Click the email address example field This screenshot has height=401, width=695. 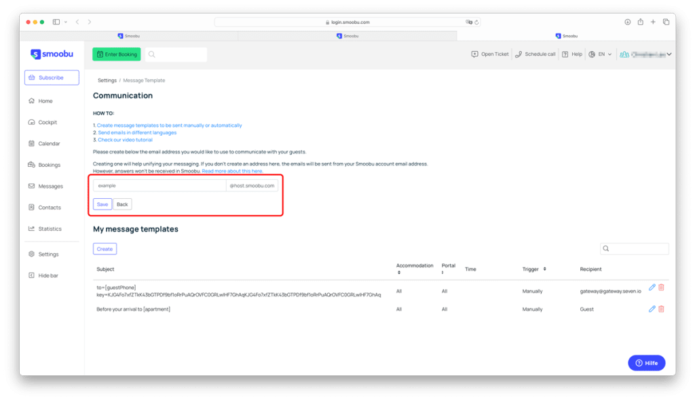[x=159, y=185]
